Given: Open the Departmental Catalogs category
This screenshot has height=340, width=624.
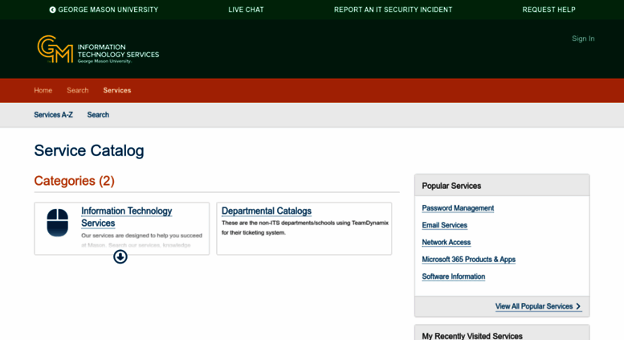Looking at the screenshot, I should coord(266,211).
